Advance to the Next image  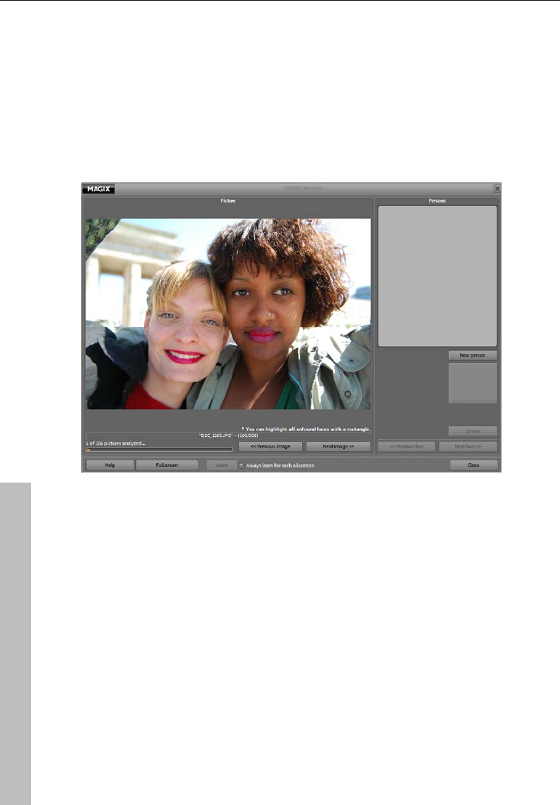point(338,447)
